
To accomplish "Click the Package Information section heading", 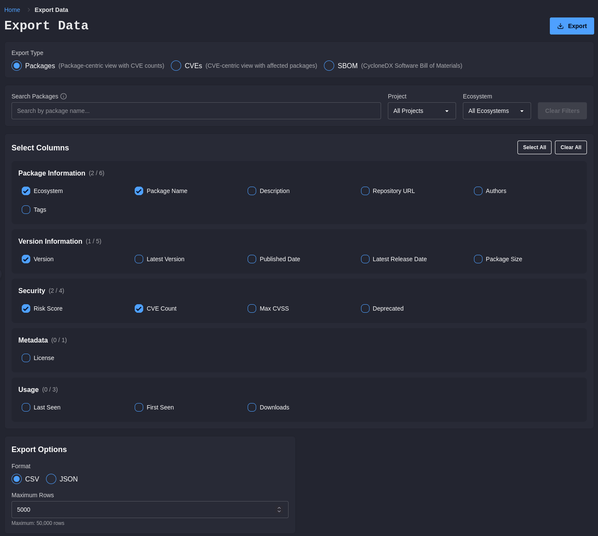I will 52,173.
